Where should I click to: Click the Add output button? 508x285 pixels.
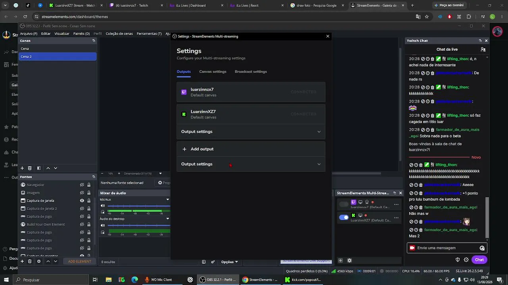click(x=251, y=149)
